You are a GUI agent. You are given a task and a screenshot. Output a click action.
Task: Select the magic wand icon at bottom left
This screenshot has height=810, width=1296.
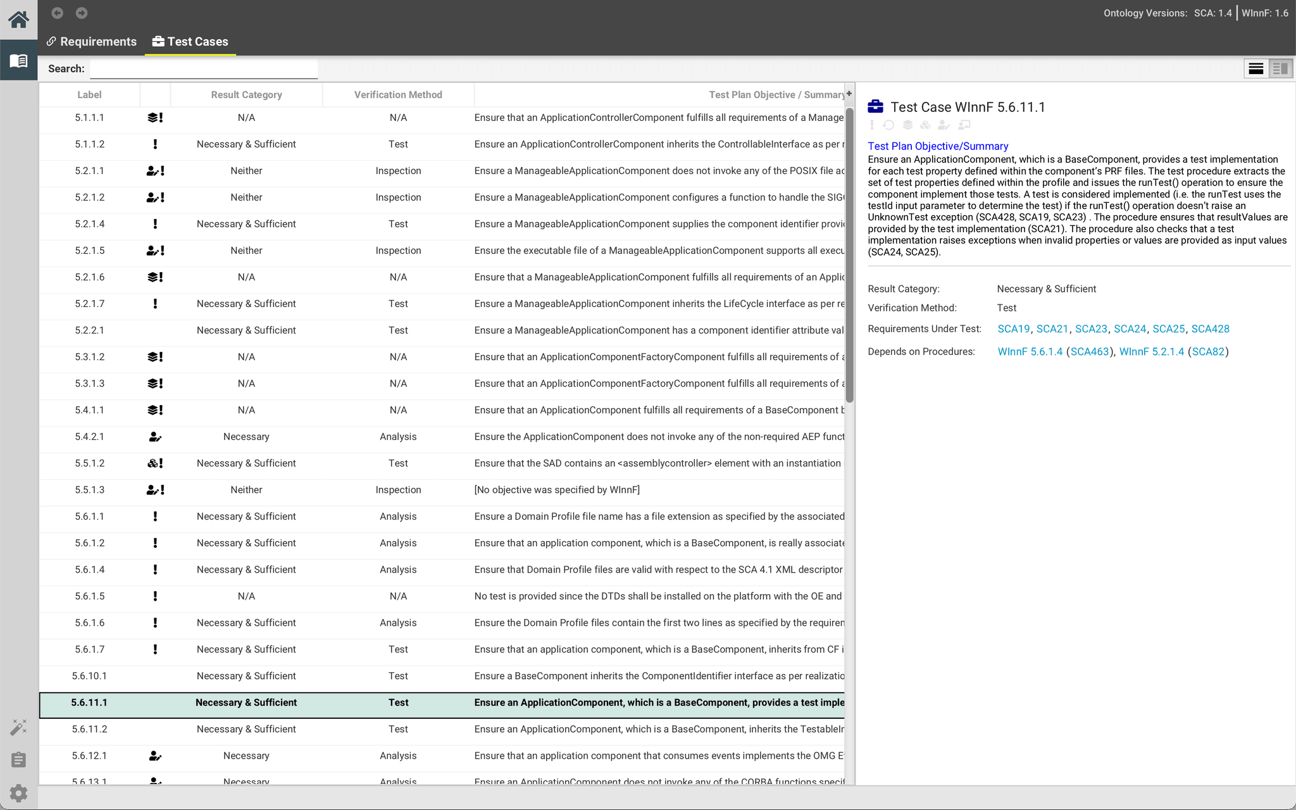click(x=18, y=726)
